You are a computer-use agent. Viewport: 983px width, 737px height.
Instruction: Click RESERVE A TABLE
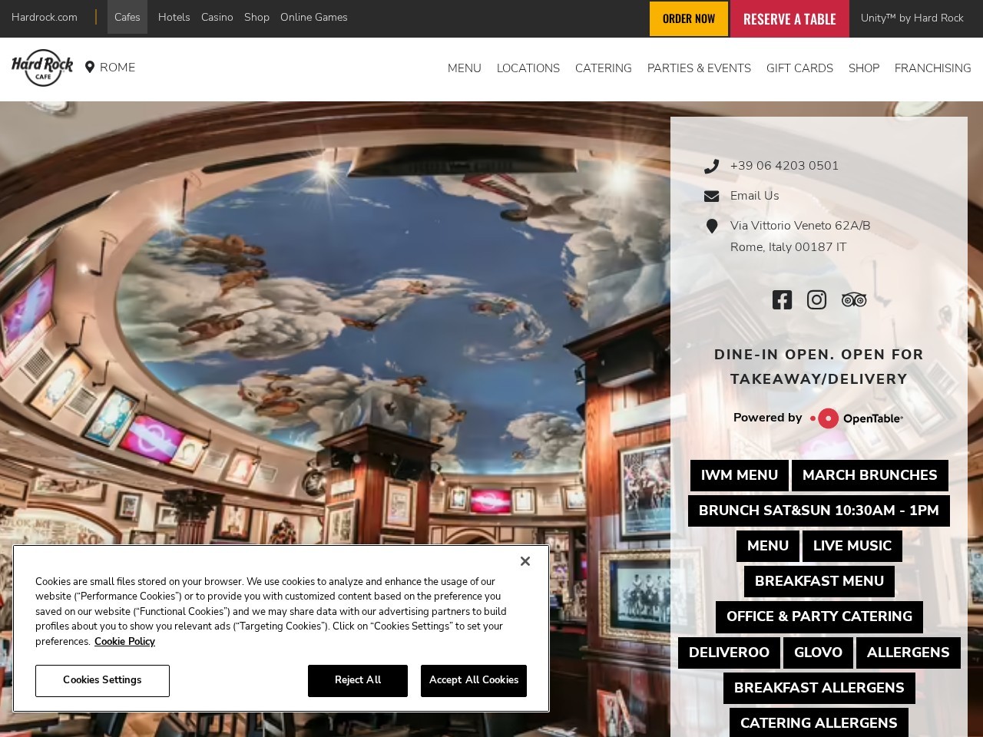pyautogui.click(x=789, y=18)
